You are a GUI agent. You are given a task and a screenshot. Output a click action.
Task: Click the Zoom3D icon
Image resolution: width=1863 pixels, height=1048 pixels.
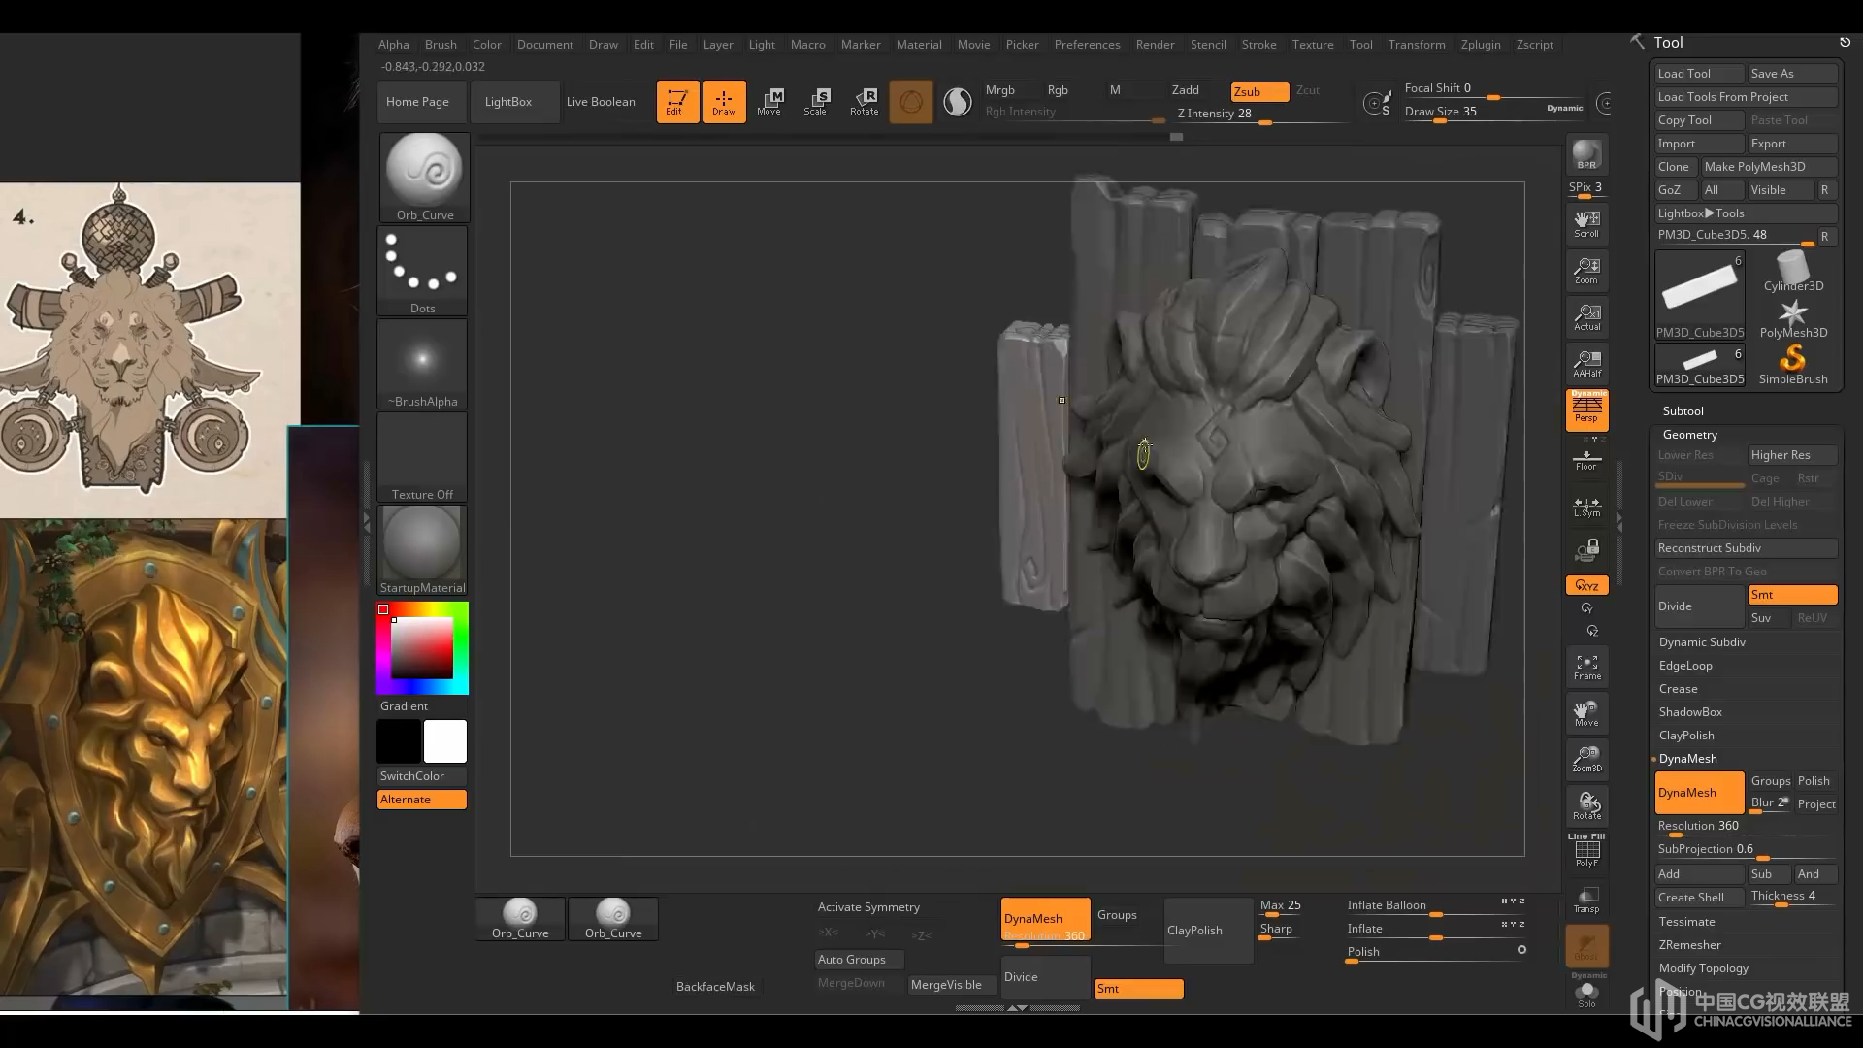pos(1586,760)
